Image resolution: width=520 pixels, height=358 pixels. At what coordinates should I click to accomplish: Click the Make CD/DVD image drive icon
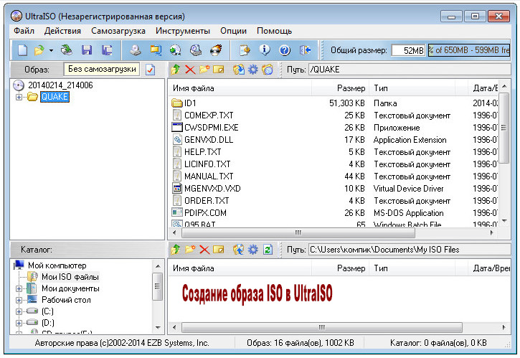coord(136,50)
